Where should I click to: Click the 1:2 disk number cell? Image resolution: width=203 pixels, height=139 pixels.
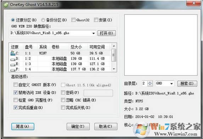click(28, 59)
